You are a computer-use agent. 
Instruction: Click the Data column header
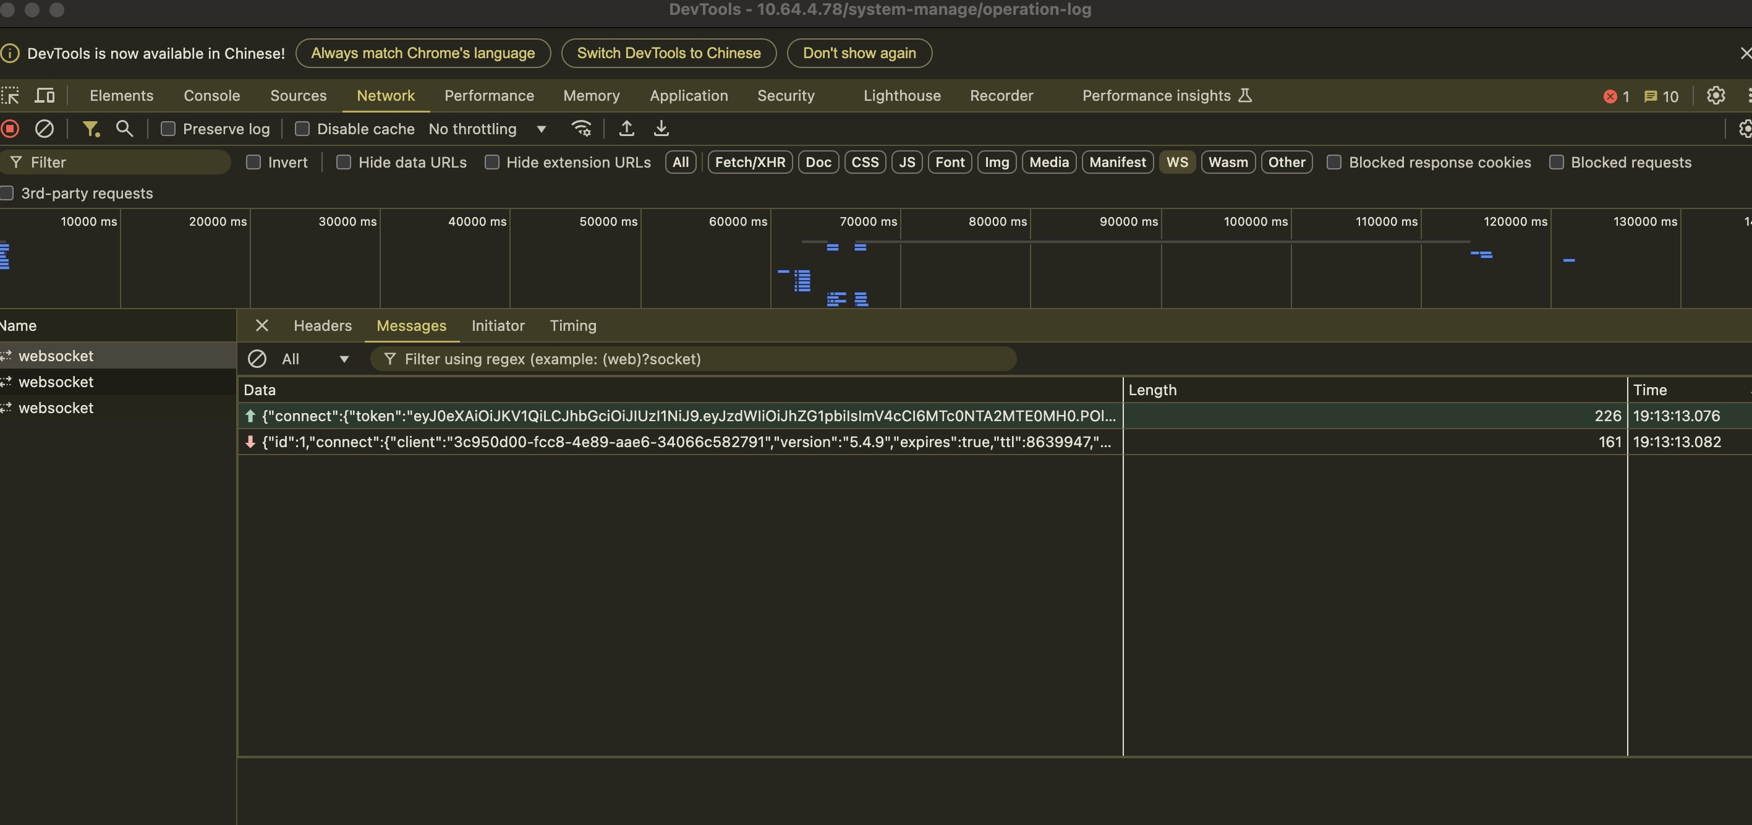680,390
